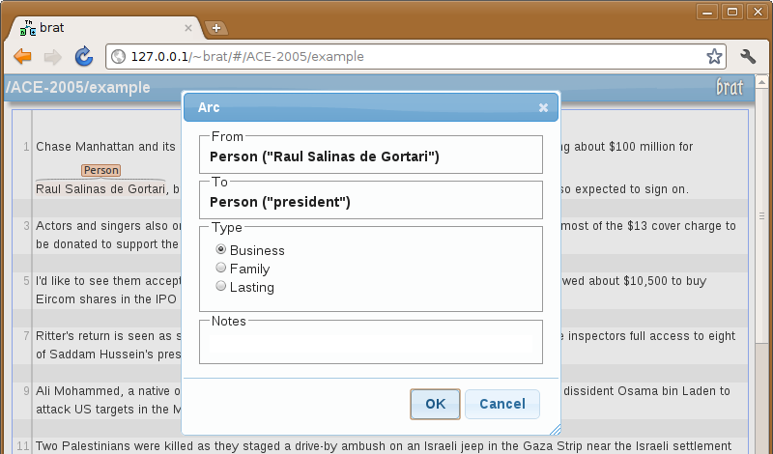Image resolution: width=773 pixels, height=454 pixels.
Task: Click the browser back arrow
Action: click(x=23, y=56)
